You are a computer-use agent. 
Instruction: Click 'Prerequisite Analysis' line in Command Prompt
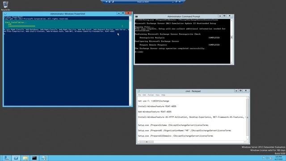(180, 38)
